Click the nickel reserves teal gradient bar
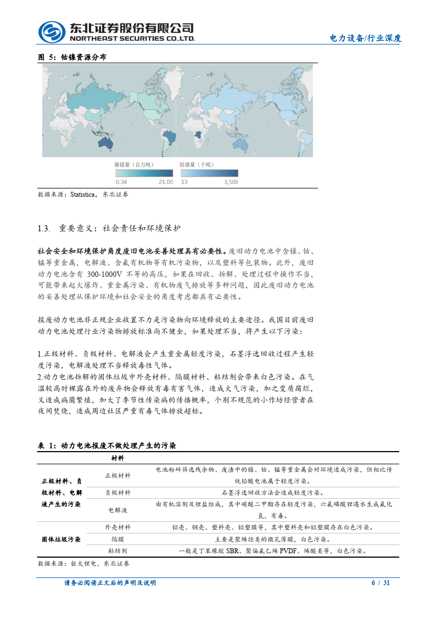This screenshot has width=436, height=617. click(144, 173)
